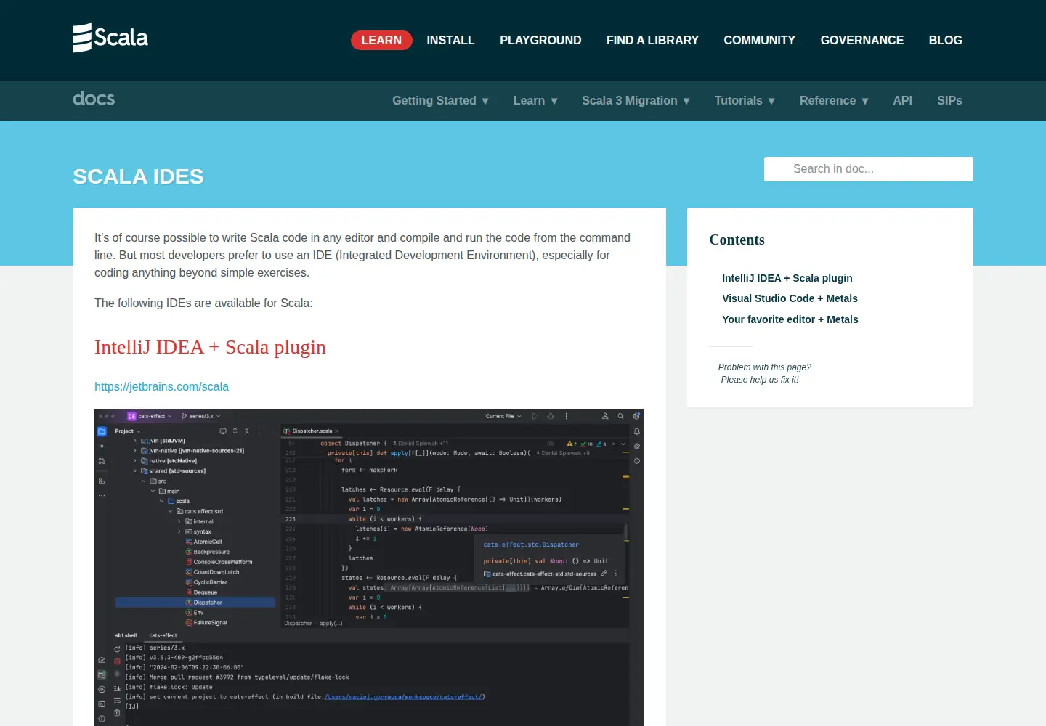Open the SIPs link

click(x=949, y=100)
